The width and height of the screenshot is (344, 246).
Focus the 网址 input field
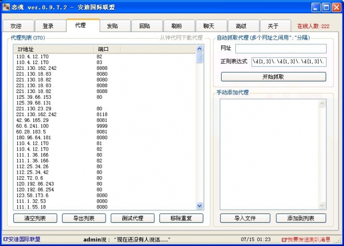pyautogui.click(x=281, y=49)
